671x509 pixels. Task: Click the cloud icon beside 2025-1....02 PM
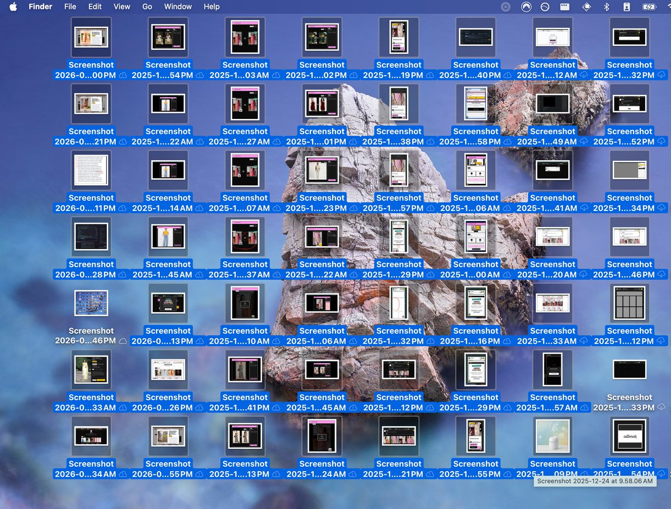tap(353, 75)
